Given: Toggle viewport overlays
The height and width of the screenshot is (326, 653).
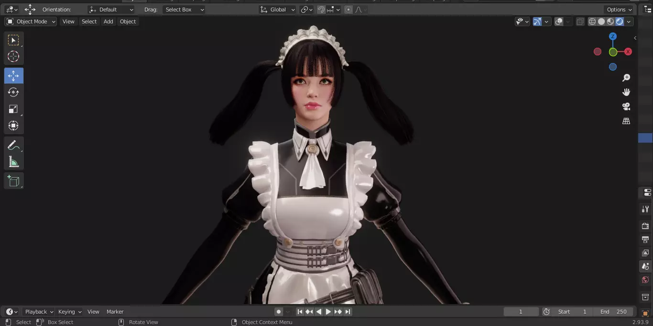Looking at the screenshot, I should click(x=559, y=21).
